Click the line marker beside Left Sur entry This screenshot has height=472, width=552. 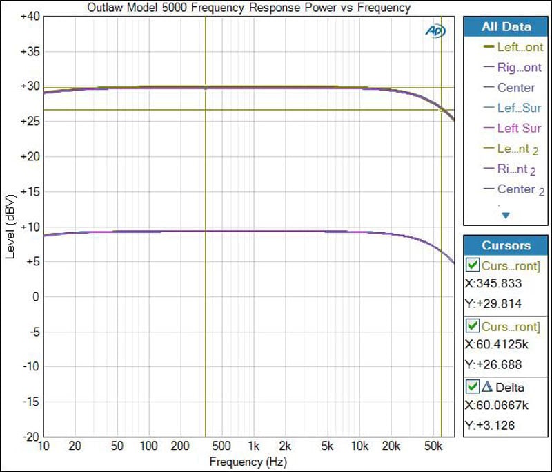pyautogui.click(x=489, y=128)
